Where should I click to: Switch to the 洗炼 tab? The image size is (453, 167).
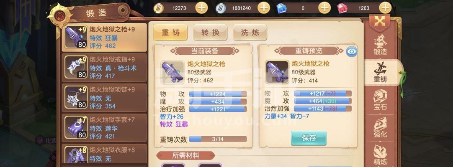250,33
